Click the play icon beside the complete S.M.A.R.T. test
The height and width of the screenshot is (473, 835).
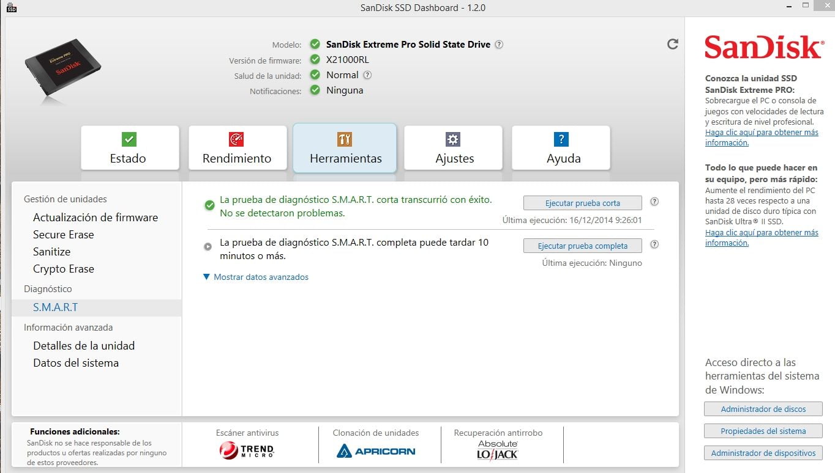point(208,247)
